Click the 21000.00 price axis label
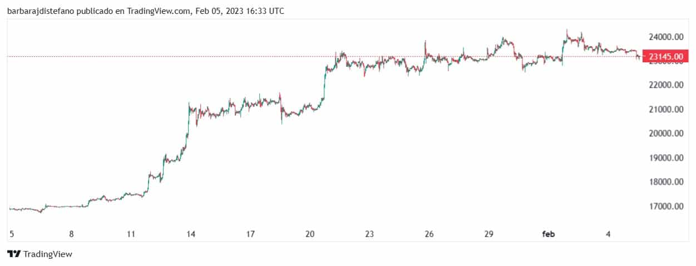 tap(667, 110)
